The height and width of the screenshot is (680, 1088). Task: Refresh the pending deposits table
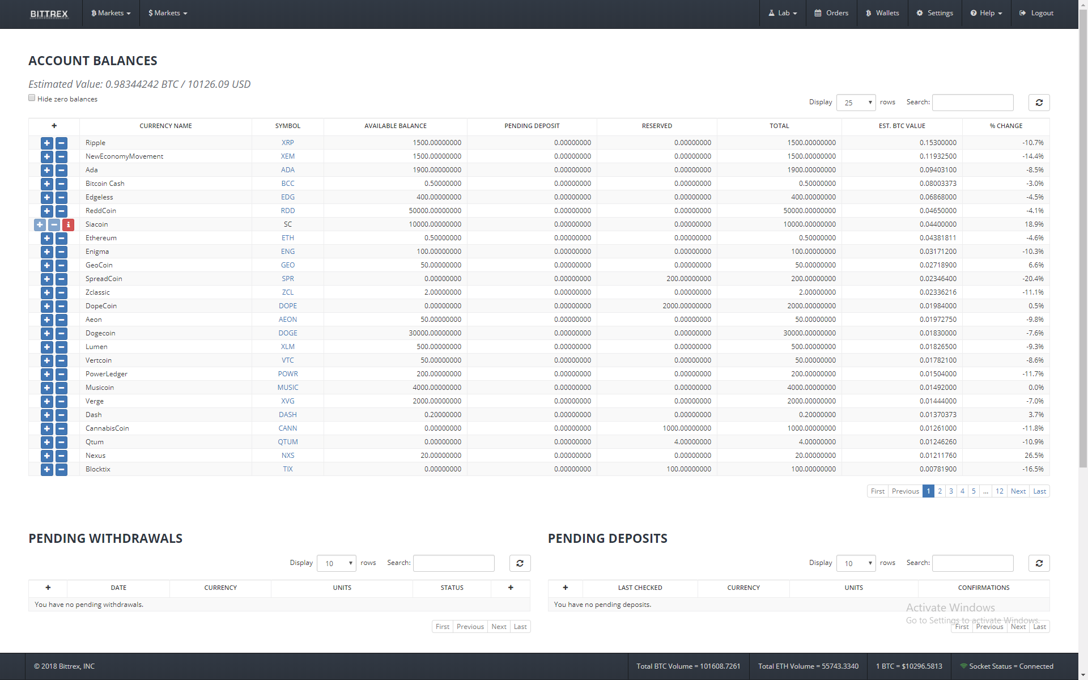[1039, 563]
